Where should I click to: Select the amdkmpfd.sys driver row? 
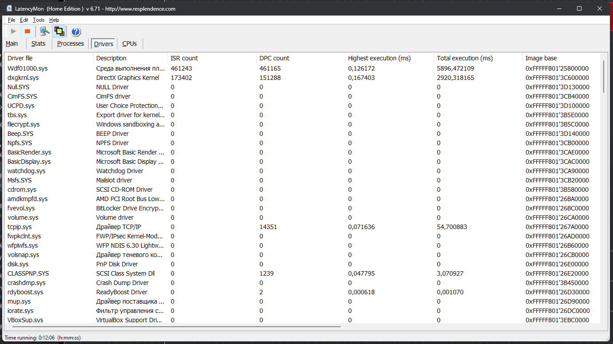point(302,199)
